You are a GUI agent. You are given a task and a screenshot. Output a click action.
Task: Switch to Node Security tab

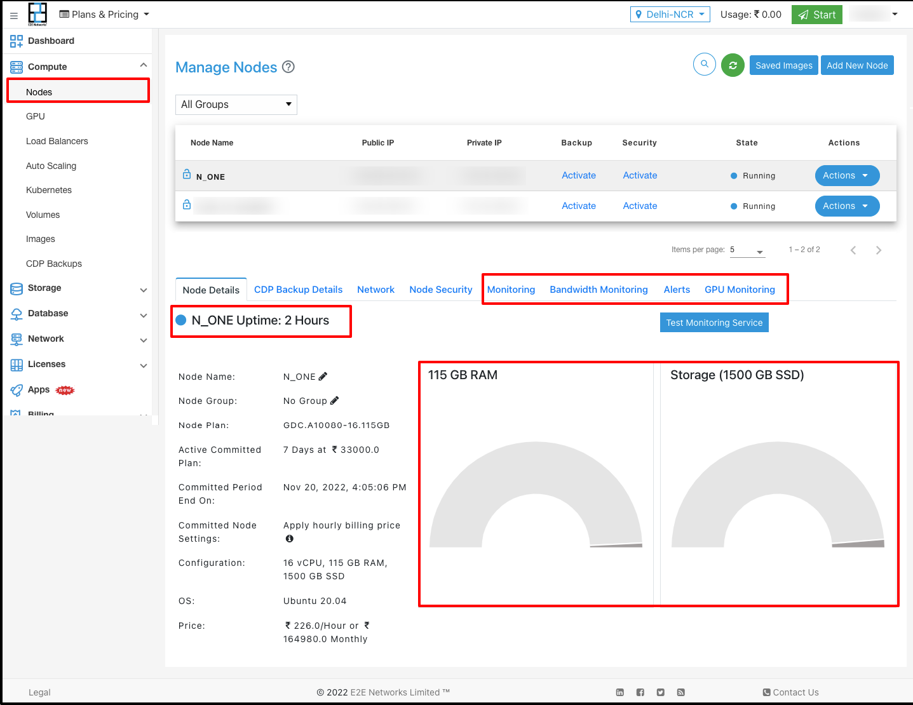[x=441, y=290]
